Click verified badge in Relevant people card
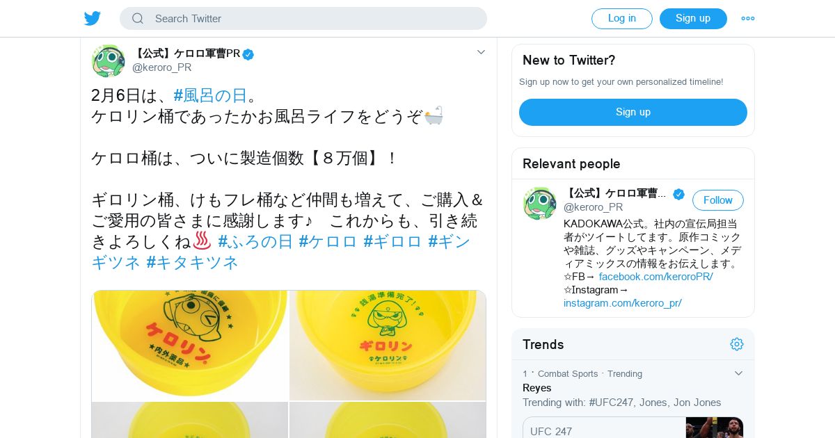This screenshot has width=835, height=438. pyautogui.click(x=678, y=194)
